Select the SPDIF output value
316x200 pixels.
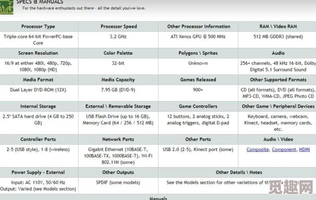[118, 182]
